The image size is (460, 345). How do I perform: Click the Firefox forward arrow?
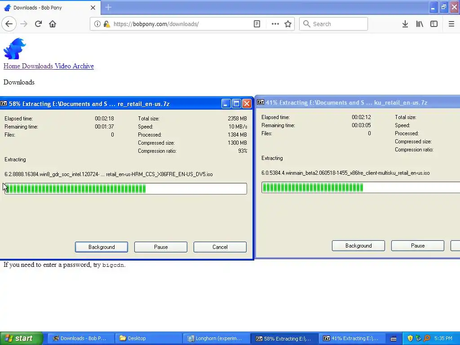tap(24, 24)
